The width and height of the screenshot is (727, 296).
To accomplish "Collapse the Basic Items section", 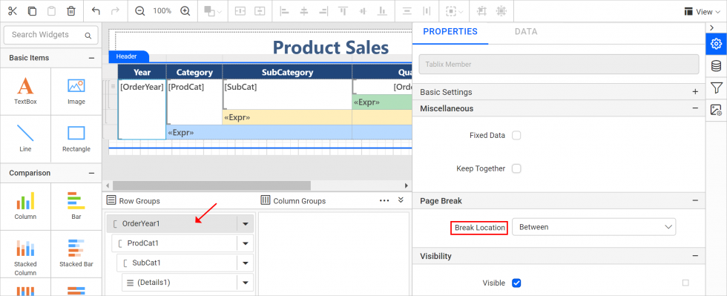I will (x=91, y=58).
